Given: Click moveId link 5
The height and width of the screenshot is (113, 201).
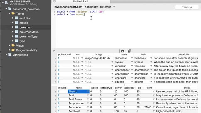Looking at the screenshot, I should pos(58,107).
